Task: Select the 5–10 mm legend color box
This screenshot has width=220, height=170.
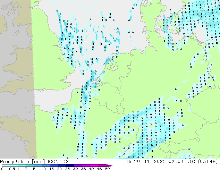Action: click(x=38, y=165)
